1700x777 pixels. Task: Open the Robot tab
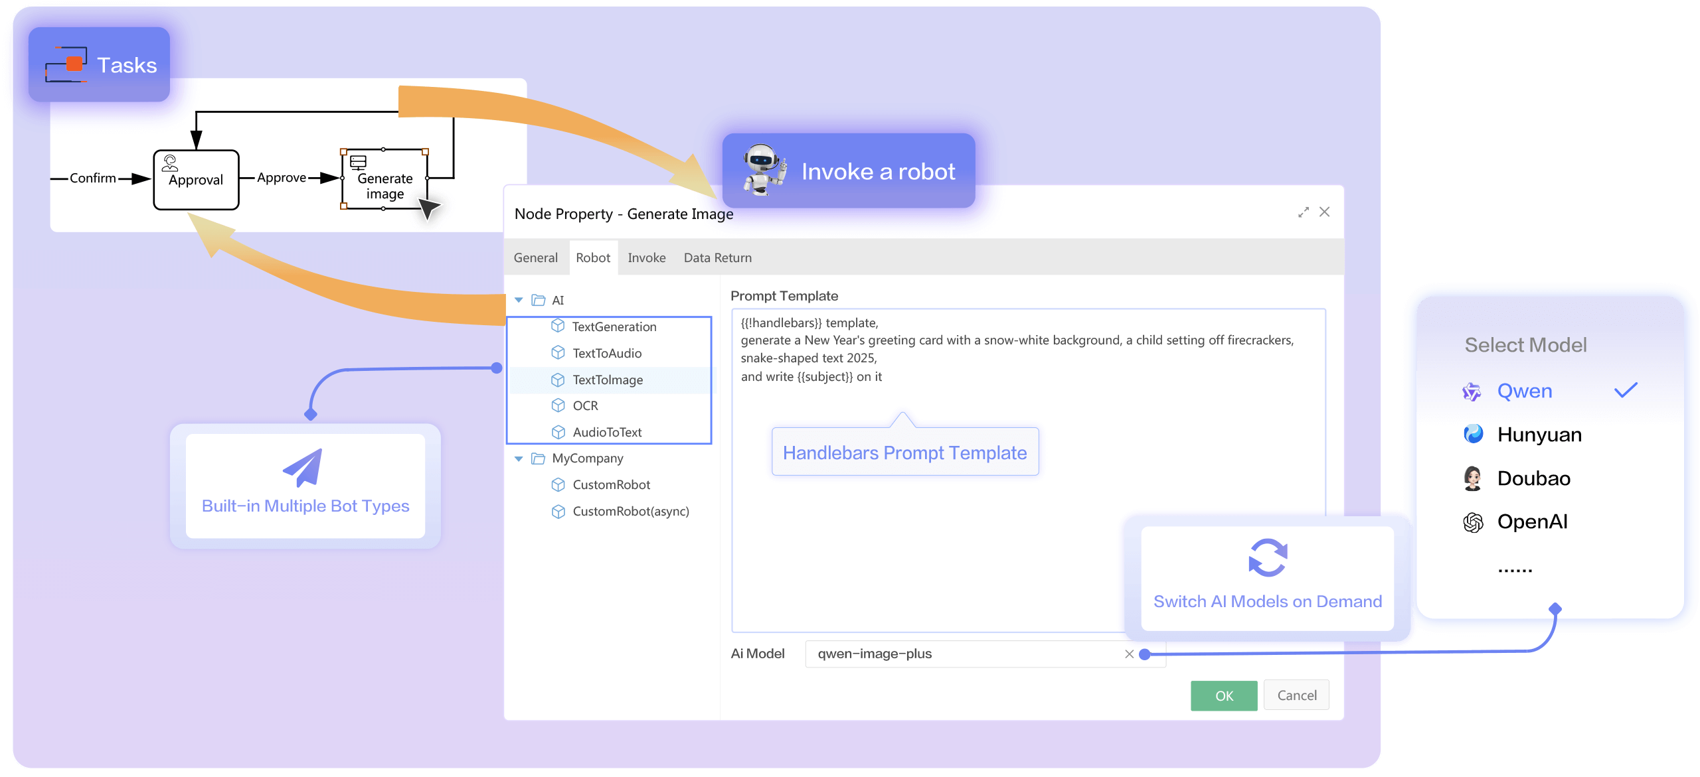592,257
